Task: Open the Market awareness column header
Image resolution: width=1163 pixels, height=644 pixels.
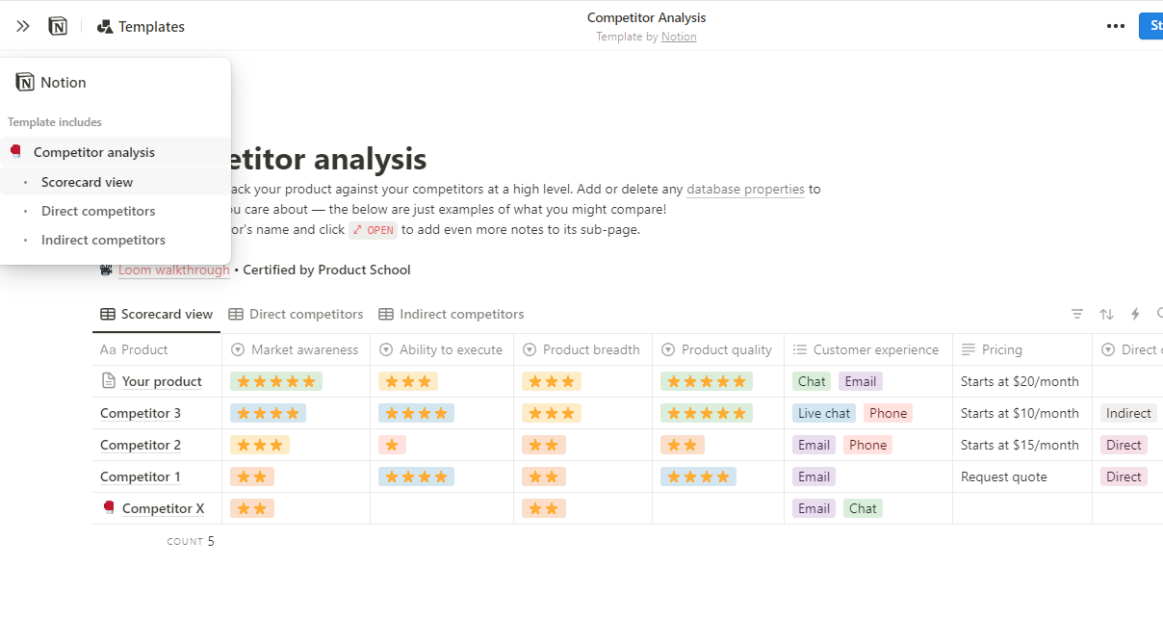Action: point(295,349)
